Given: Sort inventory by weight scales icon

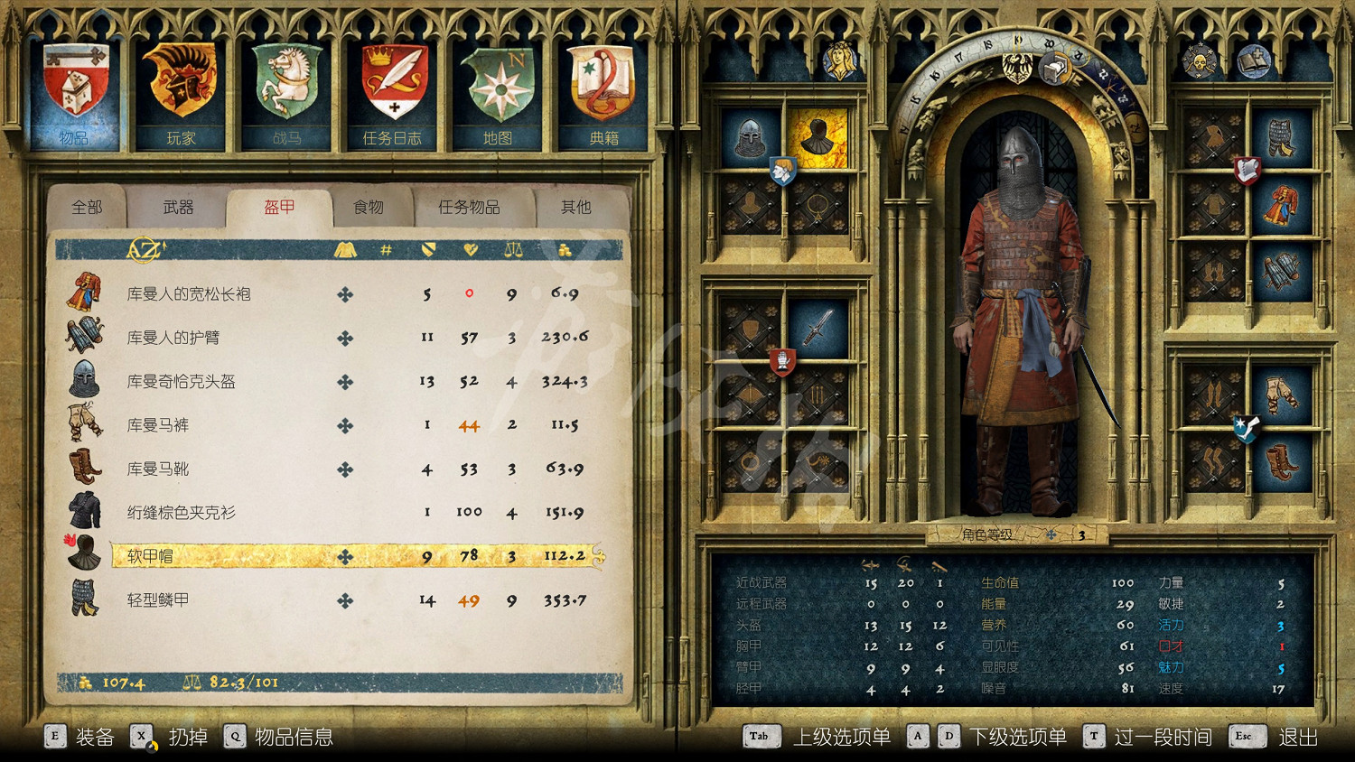Looking at the screenshot, I should click(x=513, y=250).
